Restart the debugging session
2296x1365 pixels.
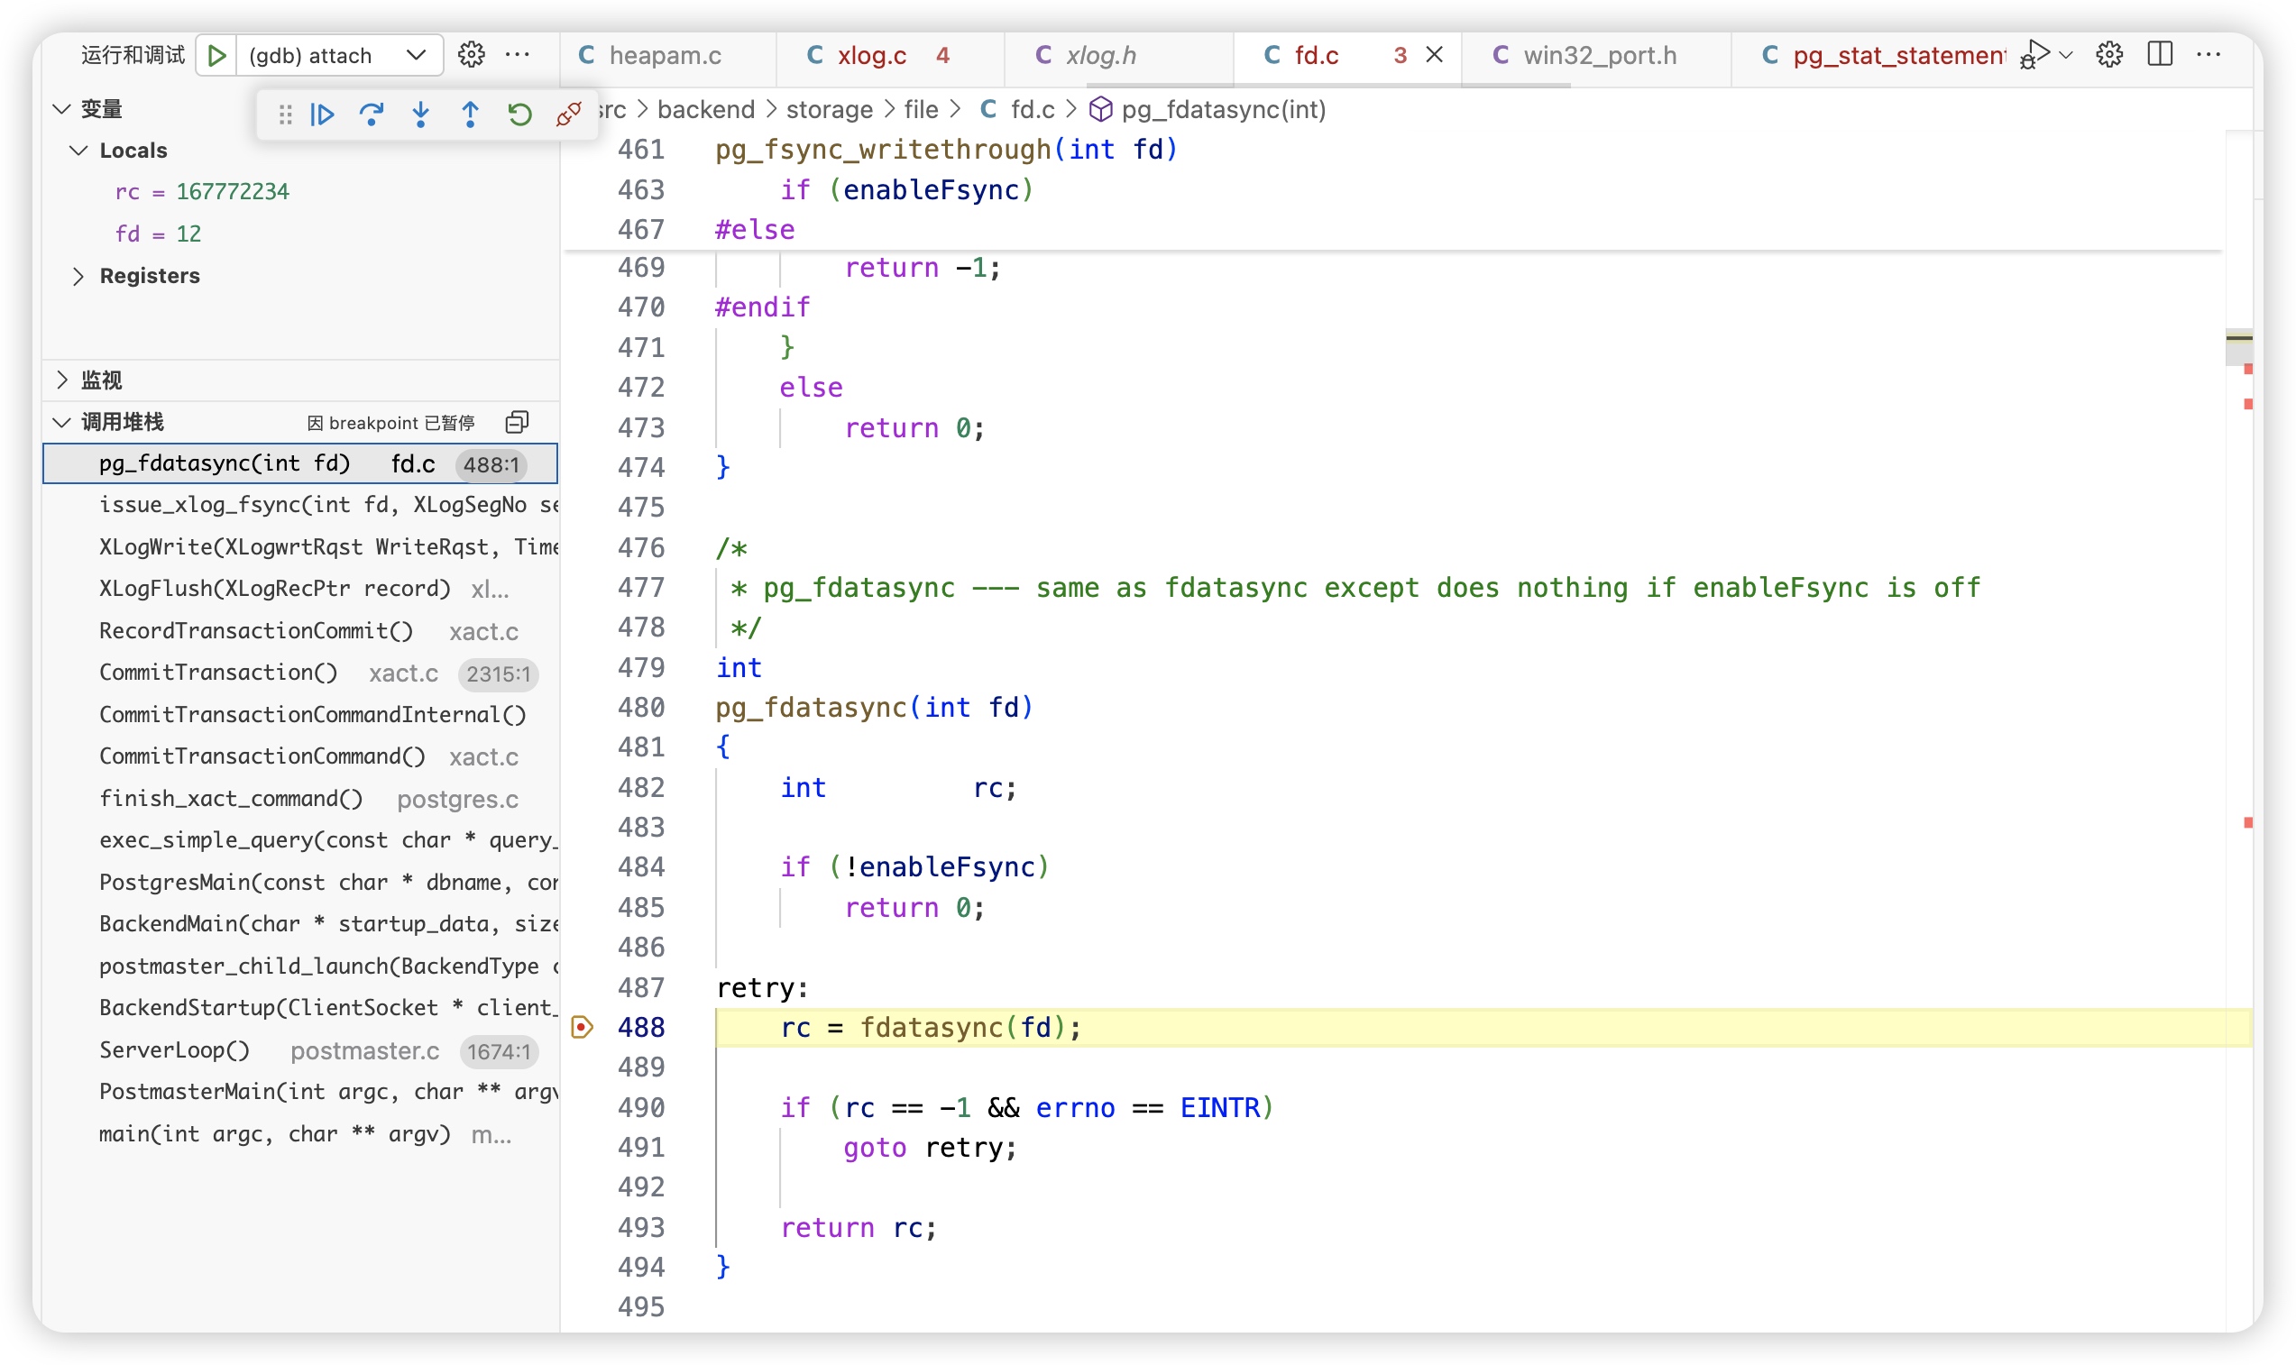pos(519,115)
